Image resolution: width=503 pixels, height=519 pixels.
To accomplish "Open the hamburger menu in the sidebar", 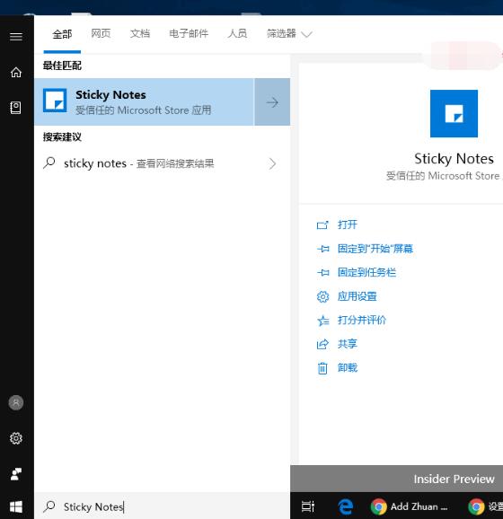I will click(x=16, y=36).
